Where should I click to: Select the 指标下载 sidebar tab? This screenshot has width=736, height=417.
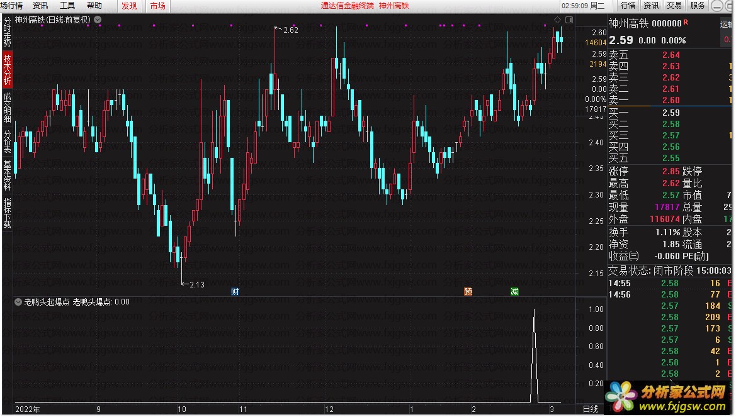coord(7,213)
